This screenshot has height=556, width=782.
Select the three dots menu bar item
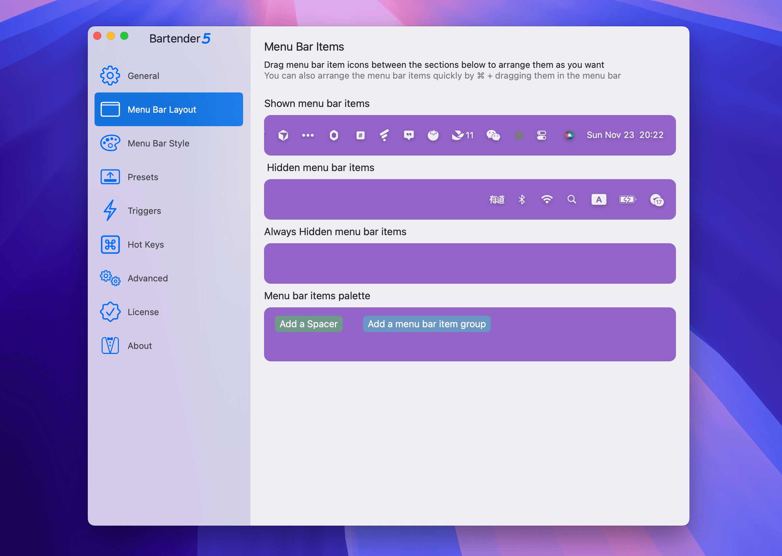pyautogui.click(x=308, y=135)
